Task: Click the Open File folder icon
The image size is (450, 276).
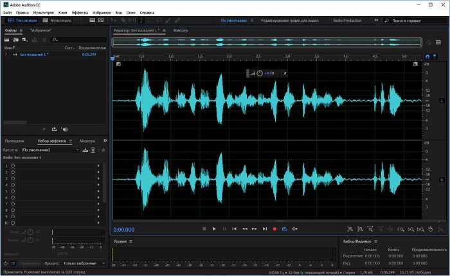Action: point(8,40)
